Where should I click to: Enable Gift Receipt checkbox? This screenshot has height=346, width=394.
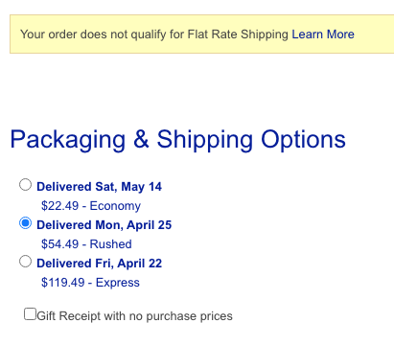[30, 314]
